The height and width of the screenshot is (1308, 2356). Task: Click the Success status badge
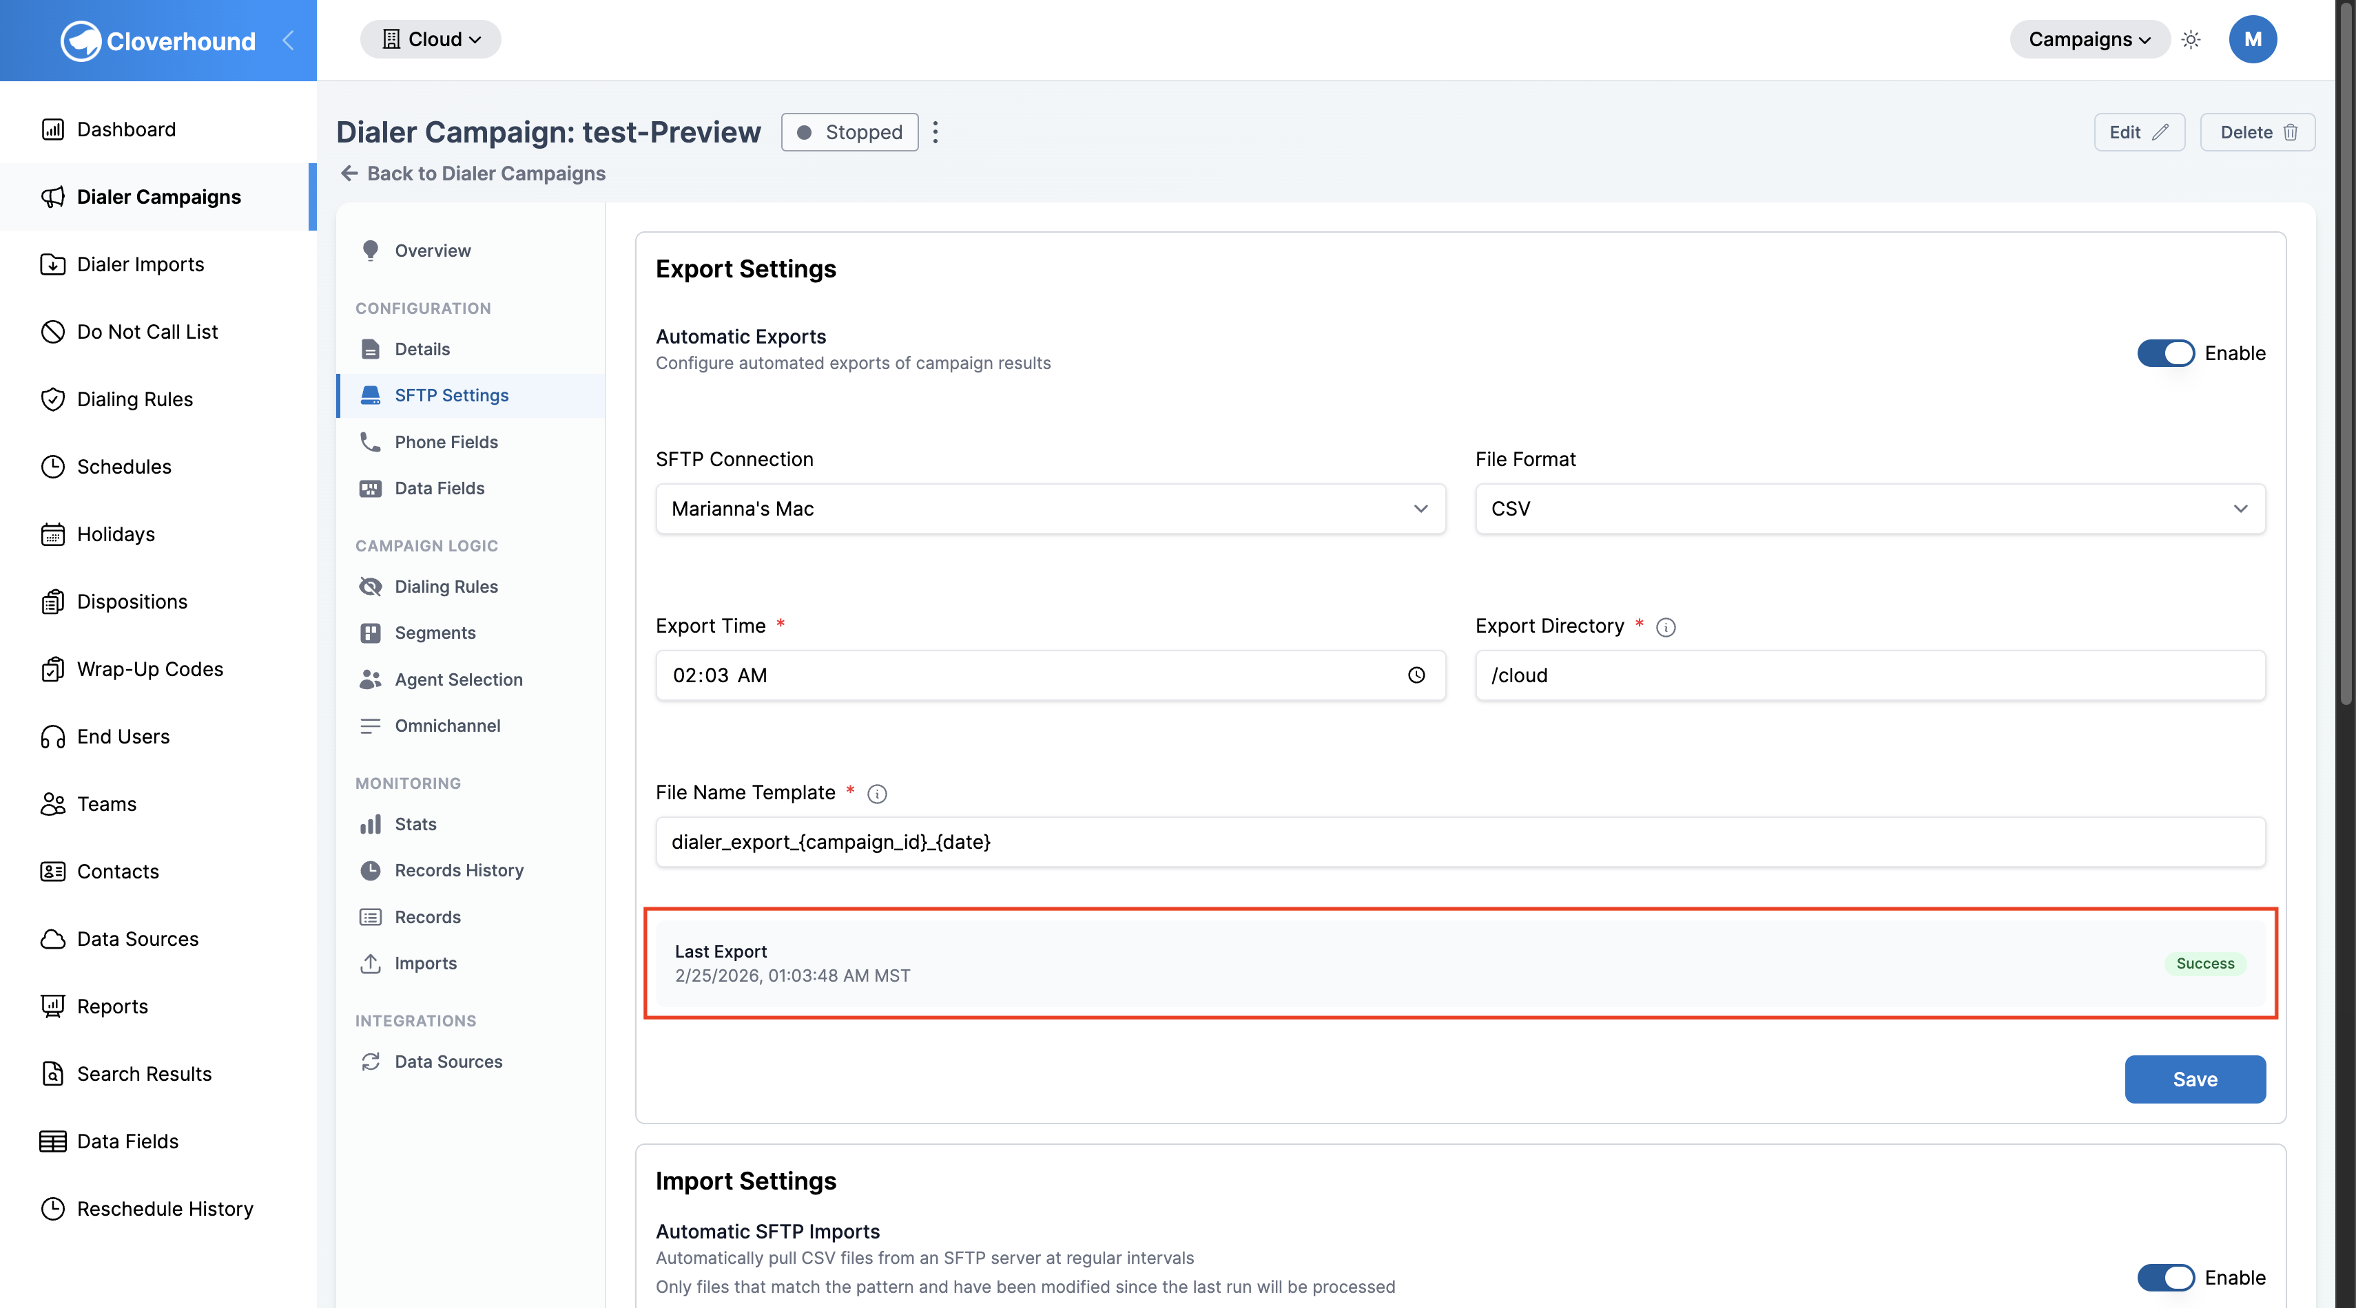(x=2204, y=963)
